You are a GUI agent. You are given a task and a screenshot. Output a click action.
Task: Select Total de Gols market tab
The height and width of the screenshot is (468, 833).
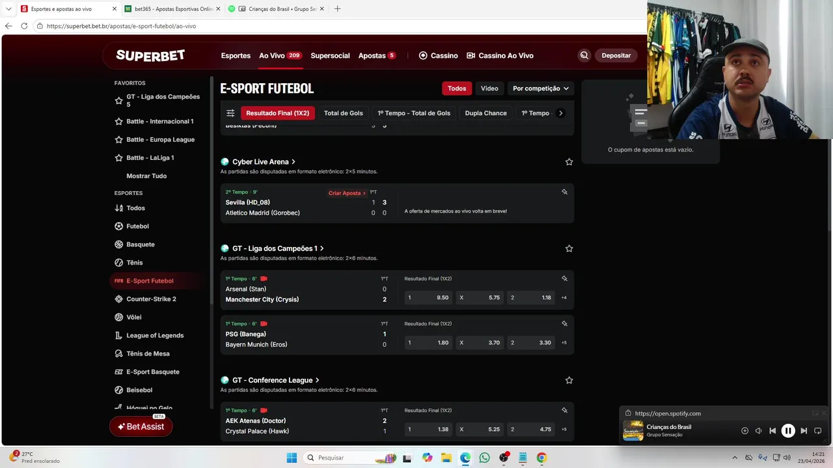coord(344,113)
